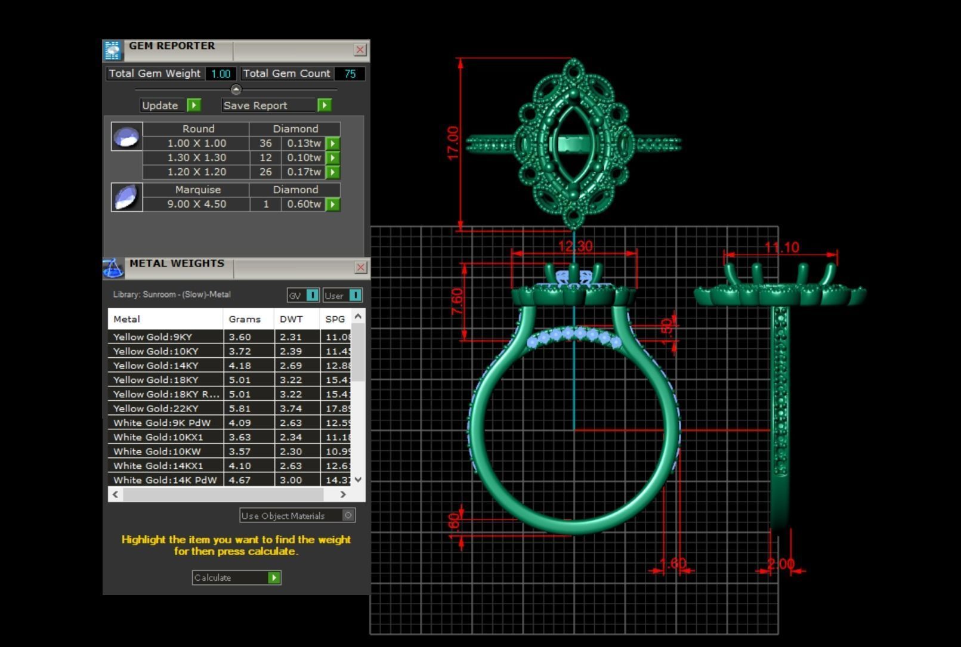The image size is (961, 647).
Task: Open the Use Object Materials selector
Action: (348, 515)
